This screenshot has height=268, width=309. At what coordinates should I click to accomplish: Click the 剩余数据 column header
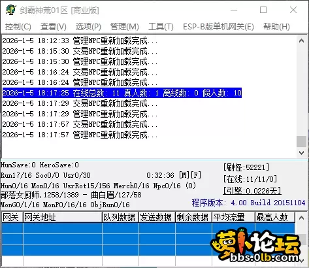point(193,217)
